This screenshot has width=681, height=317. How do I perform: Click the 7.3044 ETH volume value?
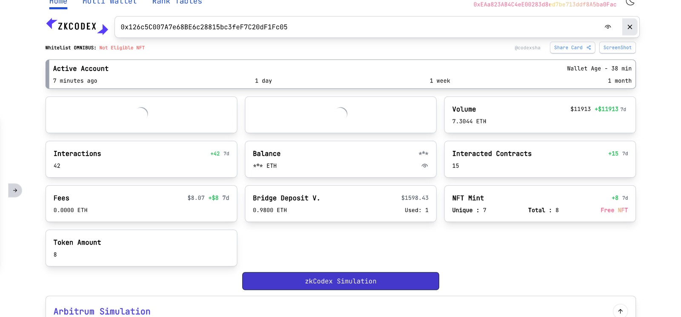pyautogui.click(x=469, y=122)
